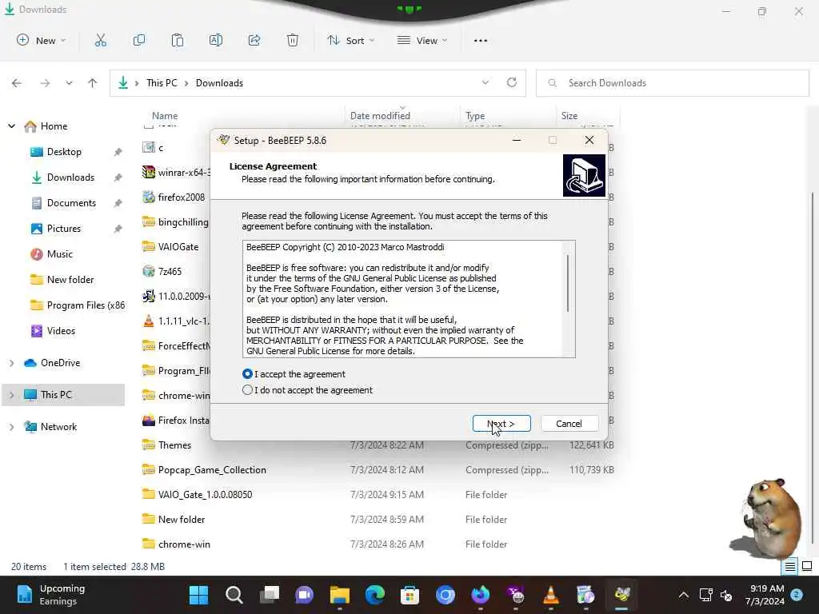This screenshot has width=819, height=614.
Task: Open Pictures in the navigation pane
Action: (64, 229)
